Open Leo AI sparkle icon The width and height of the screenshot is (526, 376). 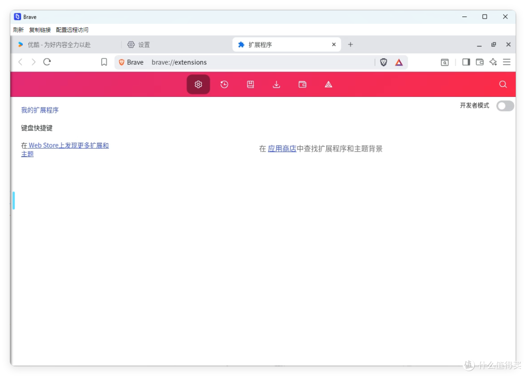click(493, 62)
